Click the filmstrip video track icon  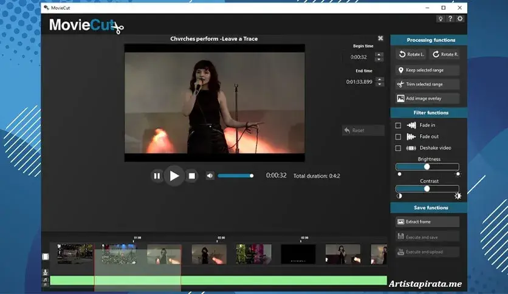point(45,256)
